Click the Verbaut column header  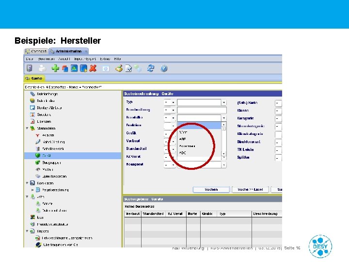(133, 213)
